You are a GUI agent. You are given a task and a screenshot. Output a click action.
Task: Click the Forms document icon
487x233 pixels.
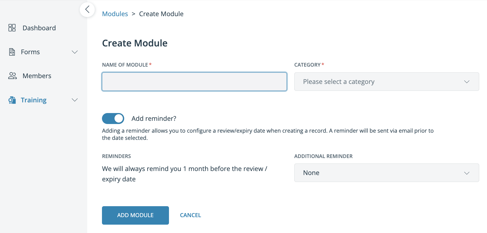pyautogui.click(x=12, y=52)
